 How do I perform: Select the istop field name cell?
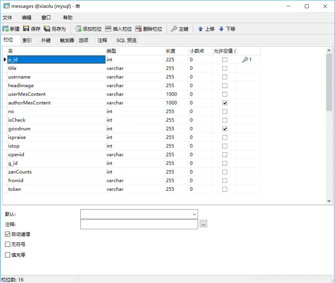coord(57,146)
